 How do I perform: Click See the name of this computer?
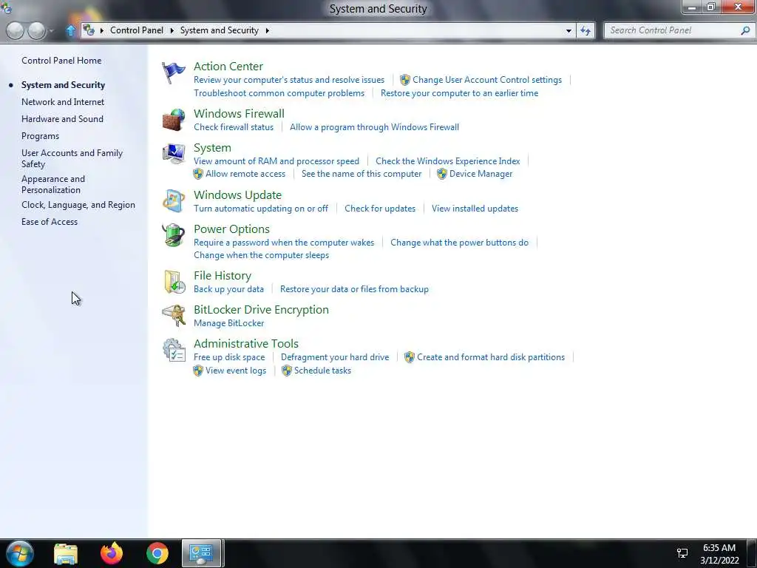tap(361, 174)
